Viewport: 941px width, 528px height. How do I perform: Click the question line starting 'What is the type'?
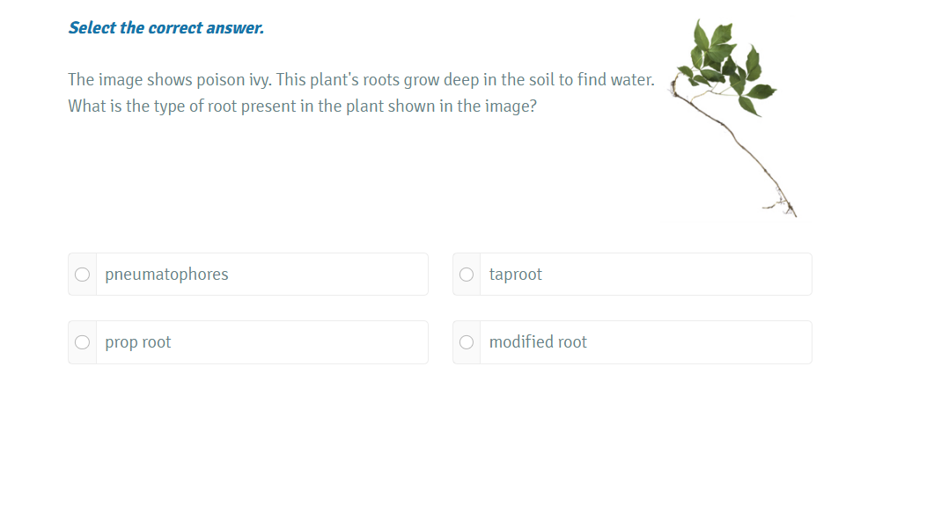[x=302, y=106]
